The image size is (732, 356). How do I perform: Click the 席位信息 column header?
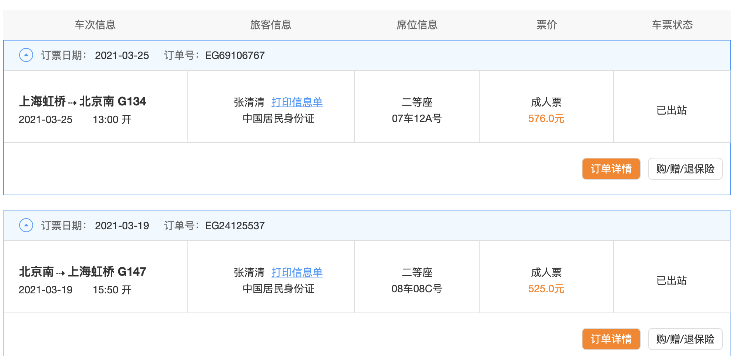coord(417,25)
